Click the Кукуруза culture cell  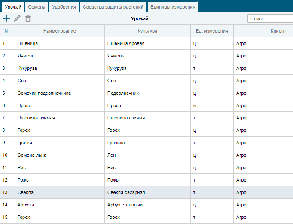tap(147, 68)
